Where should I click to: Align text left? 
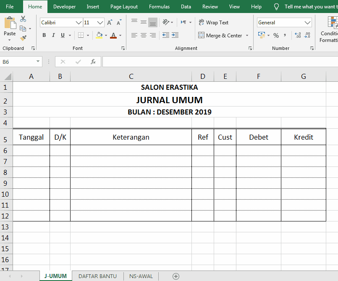coord(134,35)
